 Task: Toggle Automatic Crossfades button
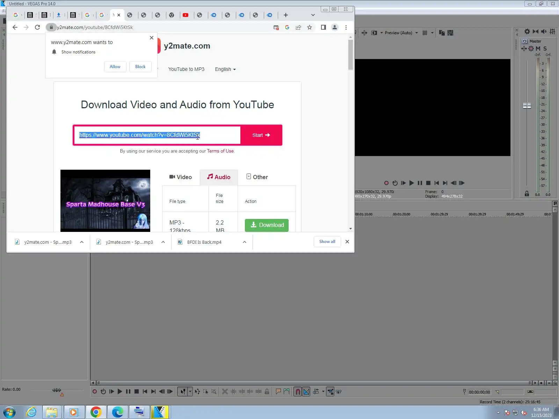tap(306, 392)
